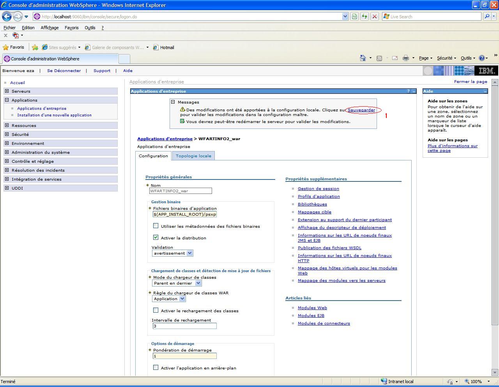The height and width of the screenshot is (387, 499).
Task: Click the Print icon in command bar
Action: pos(405,58)
